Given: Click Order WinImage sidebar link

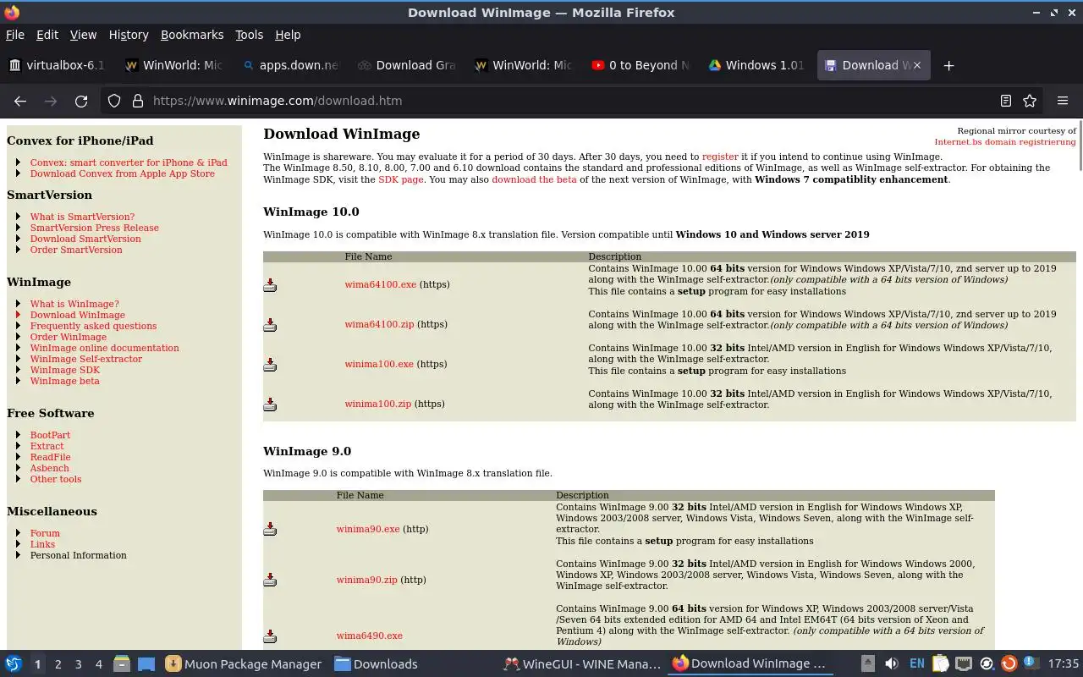Looking at the screenshot, I should (69, 337).
